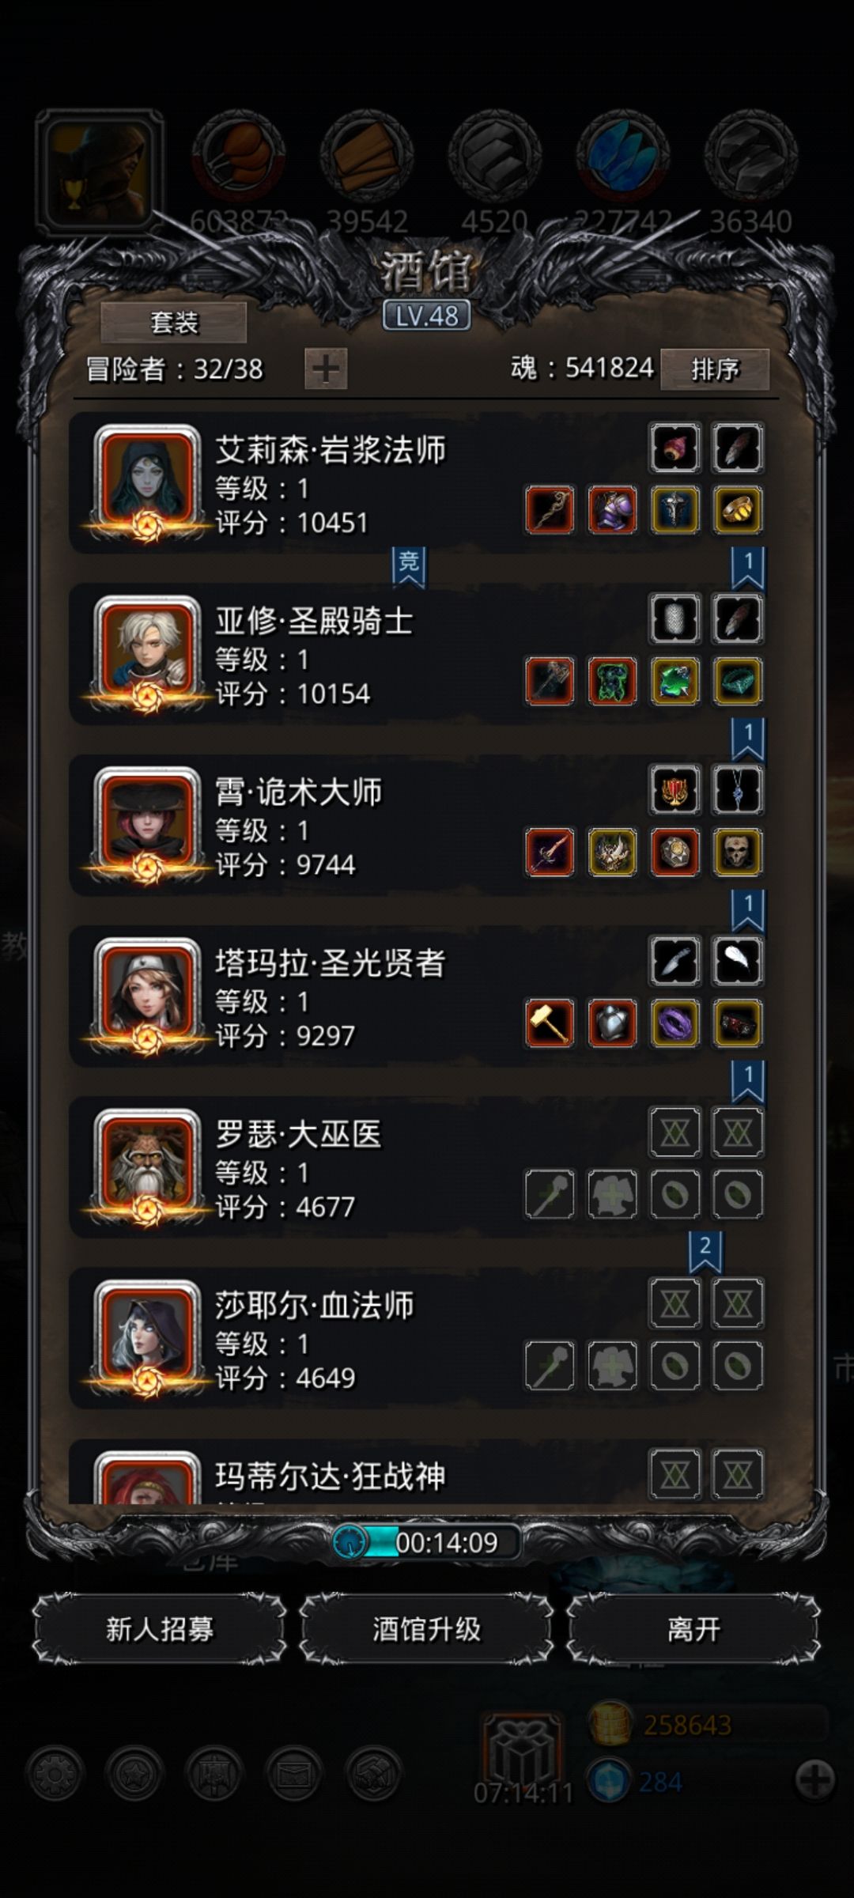854x1898 pixels.
Task: Open the 排序 sort options
Action: (x=715, y=369)
